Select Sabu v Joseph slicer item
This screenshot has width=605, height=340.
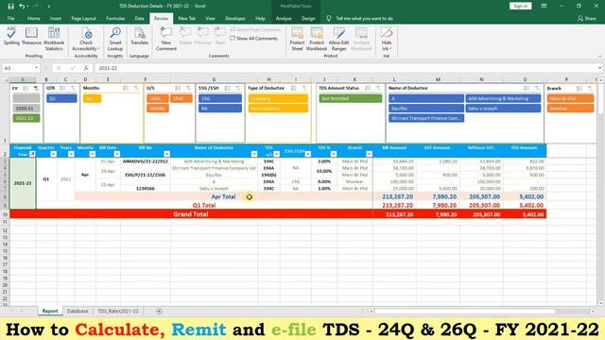[x=503, y=109]
